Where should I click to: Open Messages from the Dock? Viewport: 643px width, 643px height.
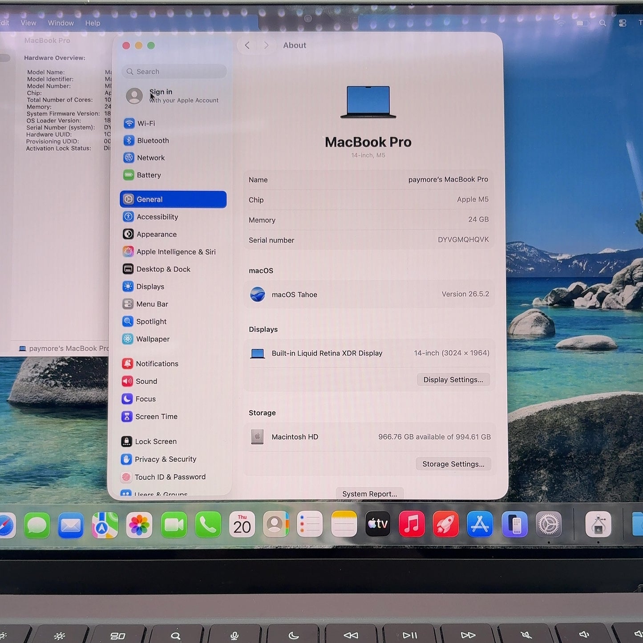pos(37,526)
